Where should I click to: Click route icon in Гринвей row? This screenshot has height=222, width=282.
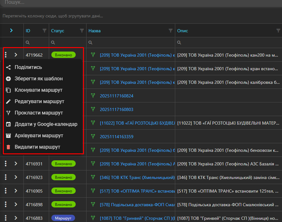[93, 218]
